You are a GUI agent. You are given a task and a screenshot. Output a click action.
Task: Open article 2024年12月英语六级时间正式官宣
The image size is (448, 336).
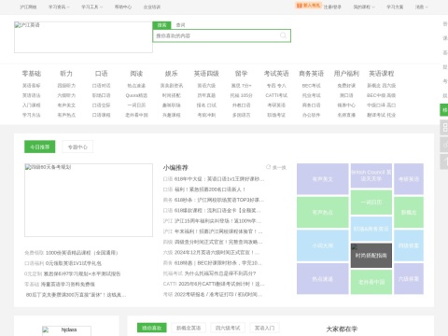tap(217, 252)
